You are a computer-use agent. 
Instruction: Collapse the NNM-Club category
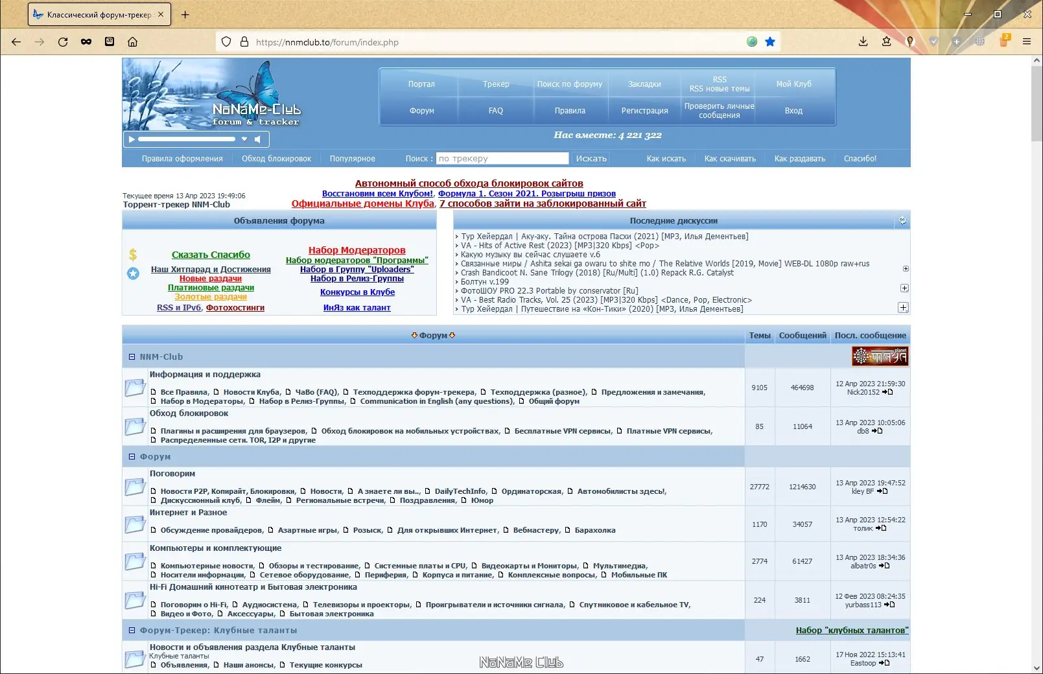[x=132, y=357]
